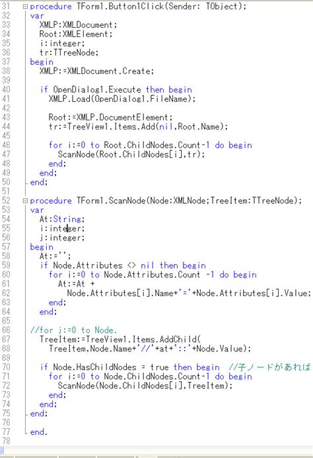This screenshot has width=313, height=458.
Task: Collapse the Button1Click procedure fold marker
Action: [x=25, y=6]
